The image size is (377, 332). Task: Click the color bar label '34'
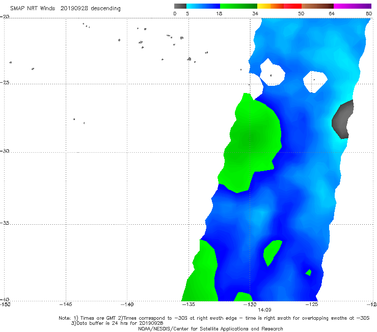(255, 14)
